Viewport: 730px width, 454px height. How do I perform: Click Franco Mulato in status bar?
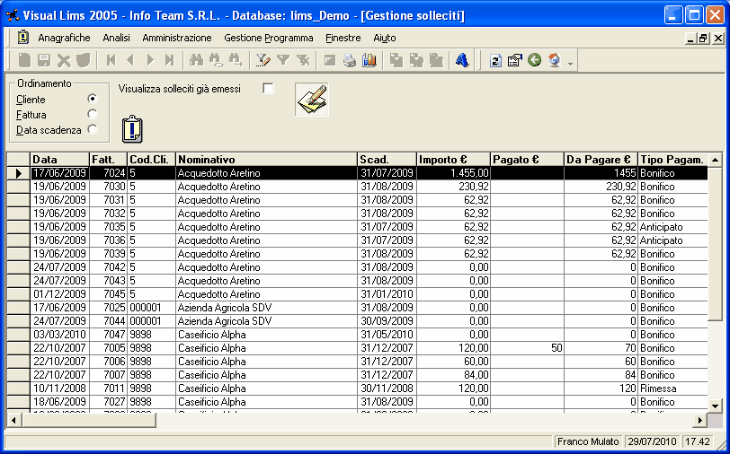[588, 441]
